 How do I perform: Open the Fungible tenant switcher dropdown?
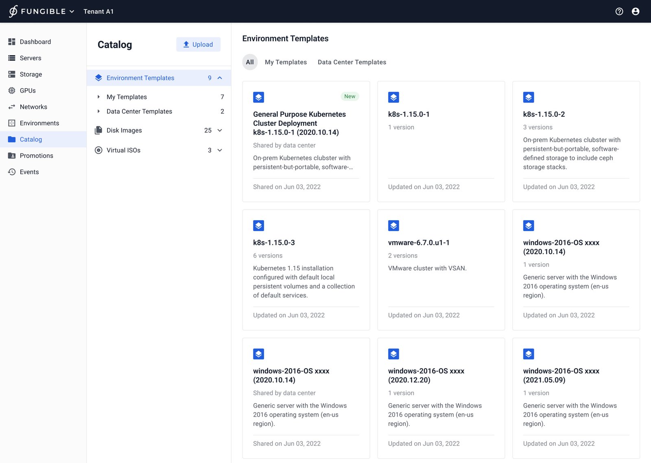(x=72, y=11)
